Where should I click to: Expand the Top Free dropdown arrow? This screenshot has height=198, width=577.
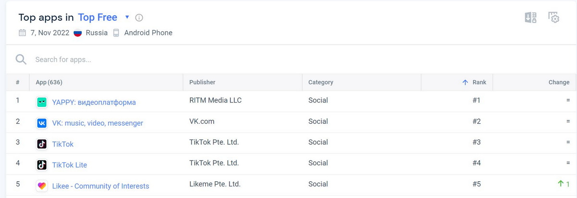[127, 17]
